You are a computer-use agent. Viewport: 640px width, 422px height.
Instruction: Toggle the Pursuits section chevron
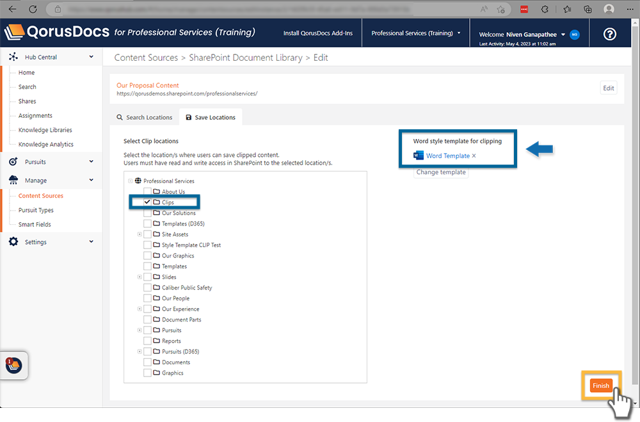pos(91,161)
